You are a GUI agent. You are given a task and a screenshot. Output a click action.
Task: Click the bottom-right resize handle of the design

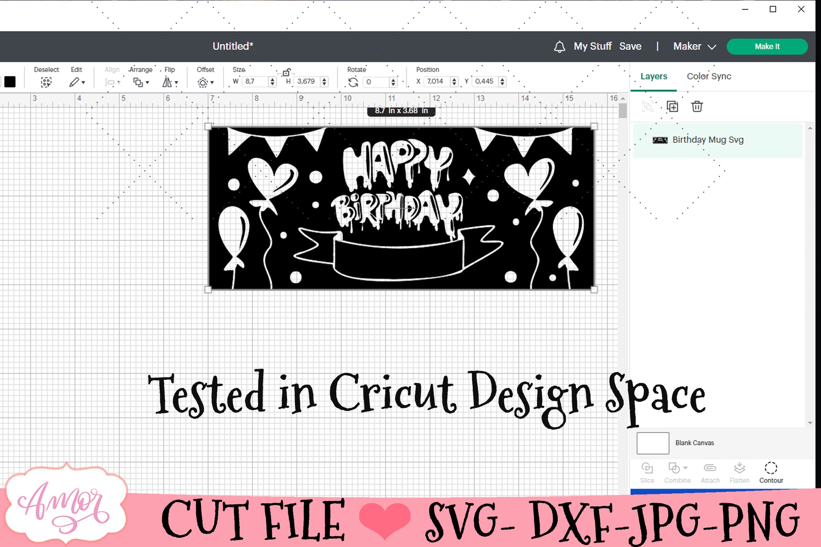coord(594,290)
